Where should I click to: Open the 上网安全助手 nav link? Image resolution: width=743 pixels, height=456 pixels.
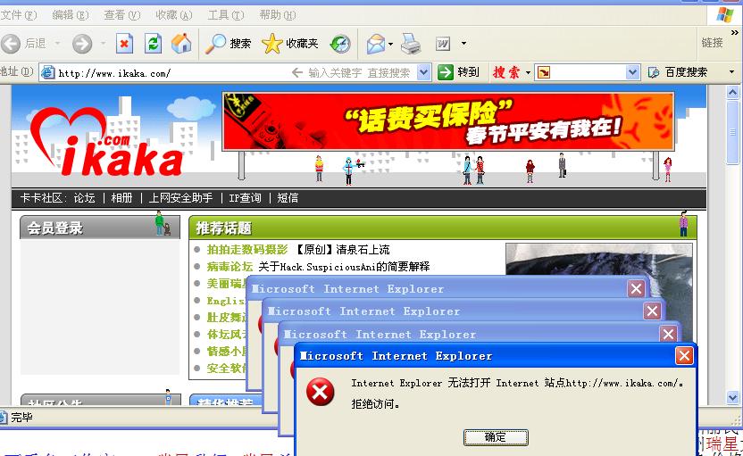(180, 198)
